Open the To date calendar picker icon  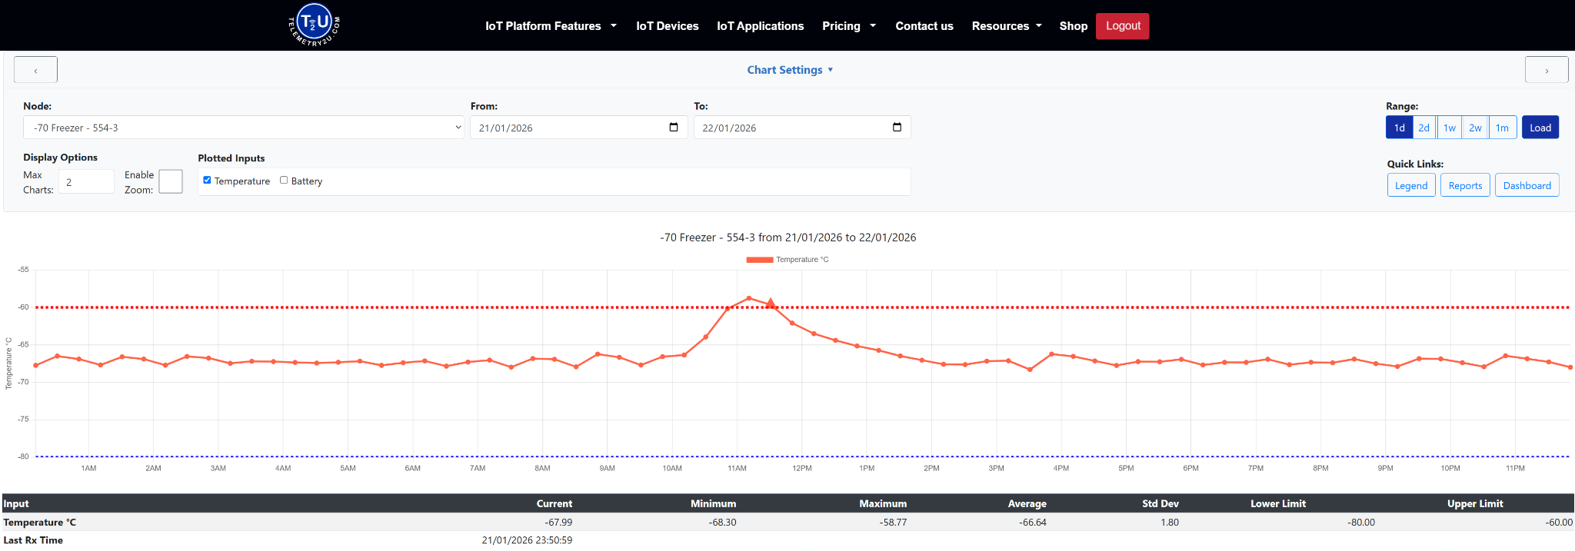point(897,128)
